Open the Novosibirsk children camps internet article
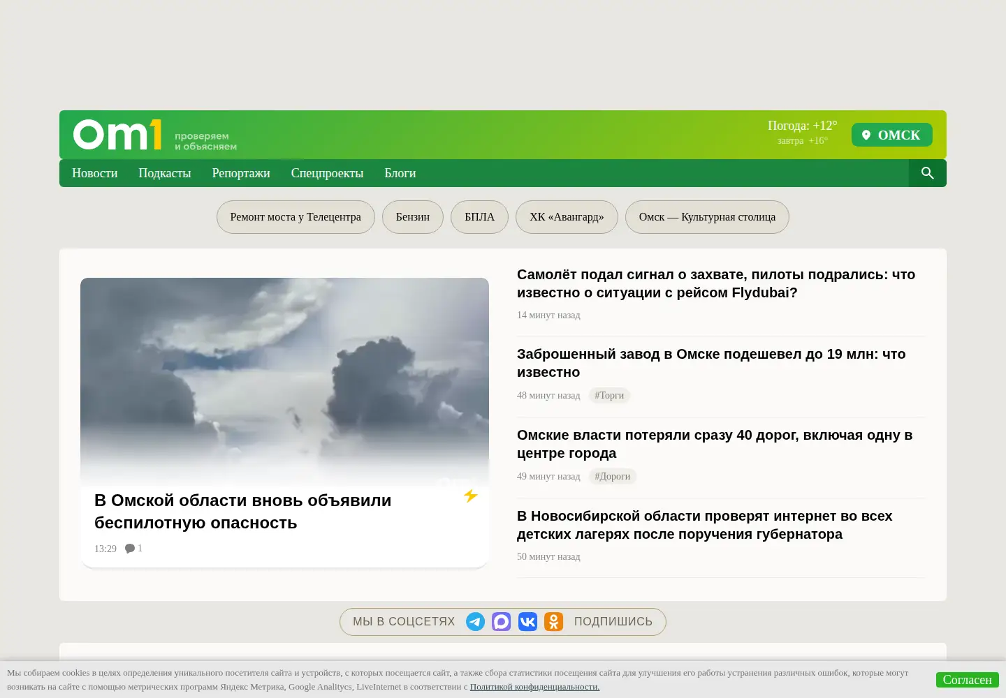The width and height of the screenshot is (1006, 698). click(704, 525)
